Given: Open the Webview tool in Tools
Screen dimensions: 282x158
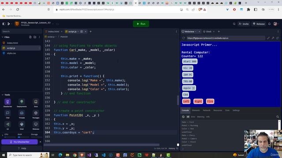Looking at the screenshot, I should [36, 126].
